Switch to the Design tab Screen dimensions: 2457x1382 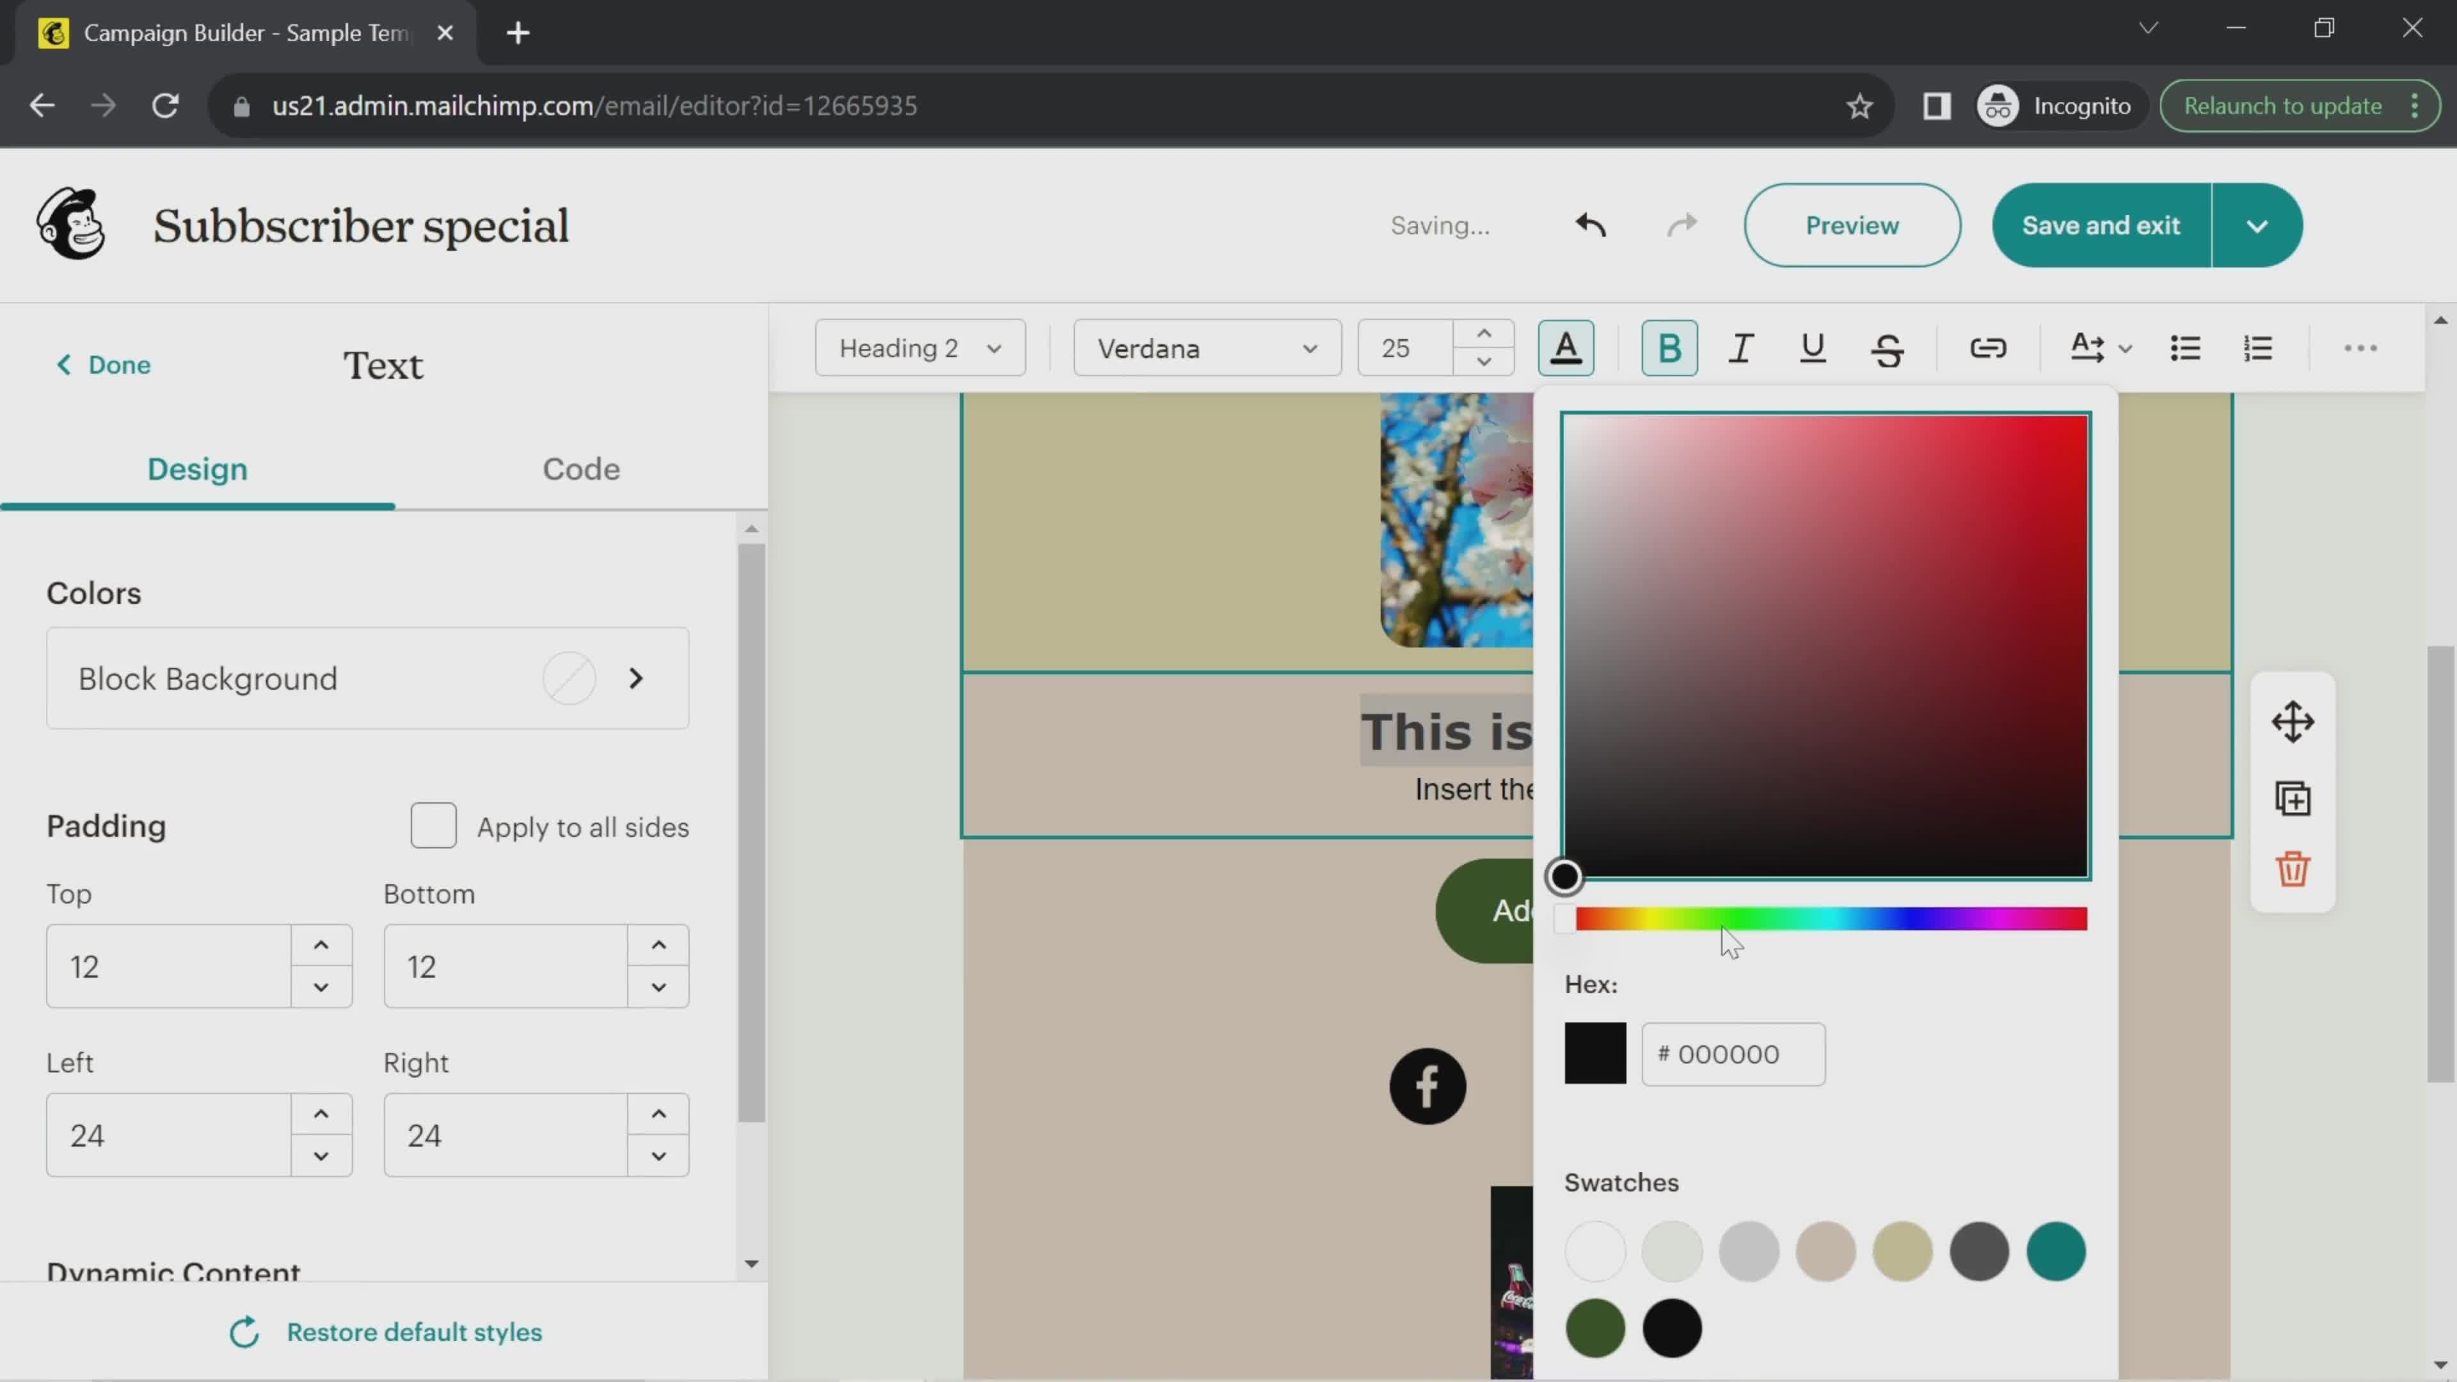198,469
